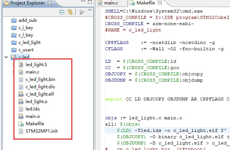Select Makefile in the project tree
This screenshot has height=150, width=230.
(35, 124)
